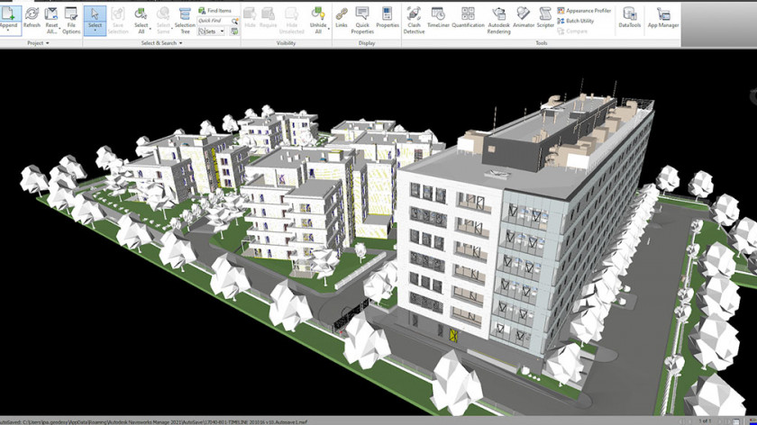Viewport: 757px width, 425px height.
Task: Open Autodesk Rendering
Action: tap(498, 21)
